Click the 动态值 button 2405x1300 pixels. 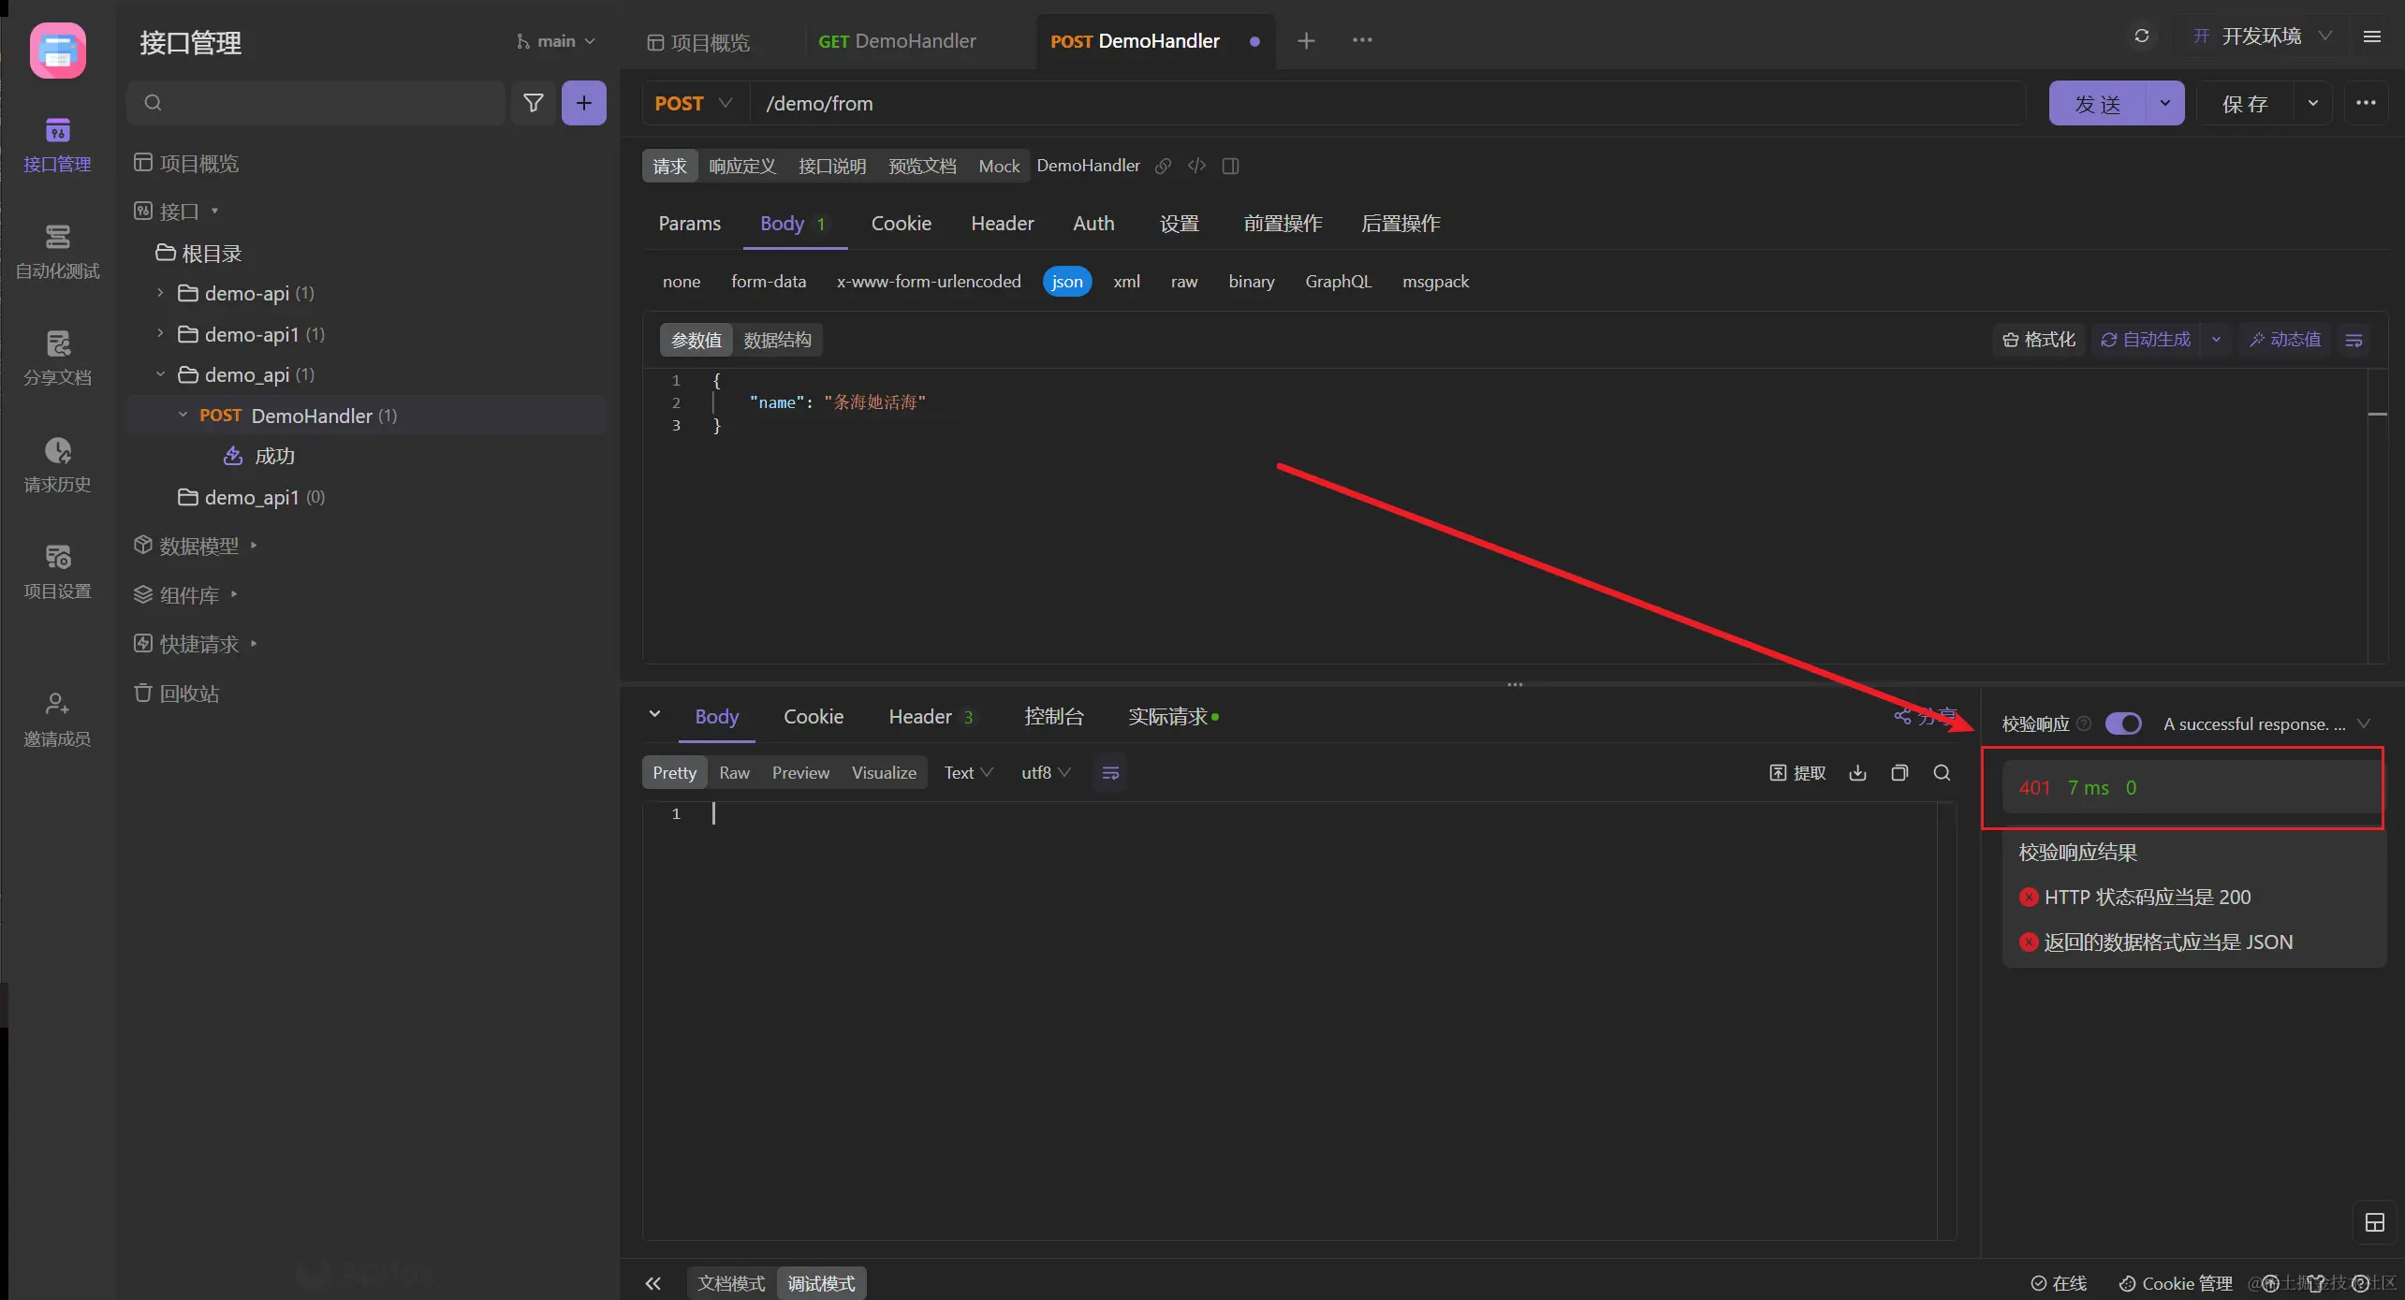coord(2285,340)
